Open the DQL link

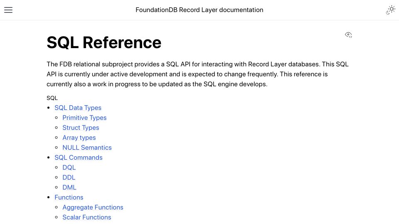point(69,167)
